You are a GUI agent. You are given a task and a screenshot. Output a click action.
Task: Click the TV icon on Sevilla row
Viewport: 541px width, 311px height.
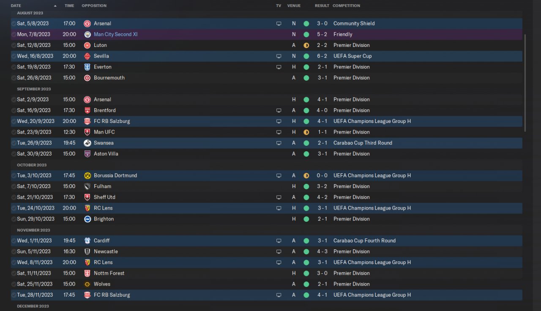pos(279,56)
